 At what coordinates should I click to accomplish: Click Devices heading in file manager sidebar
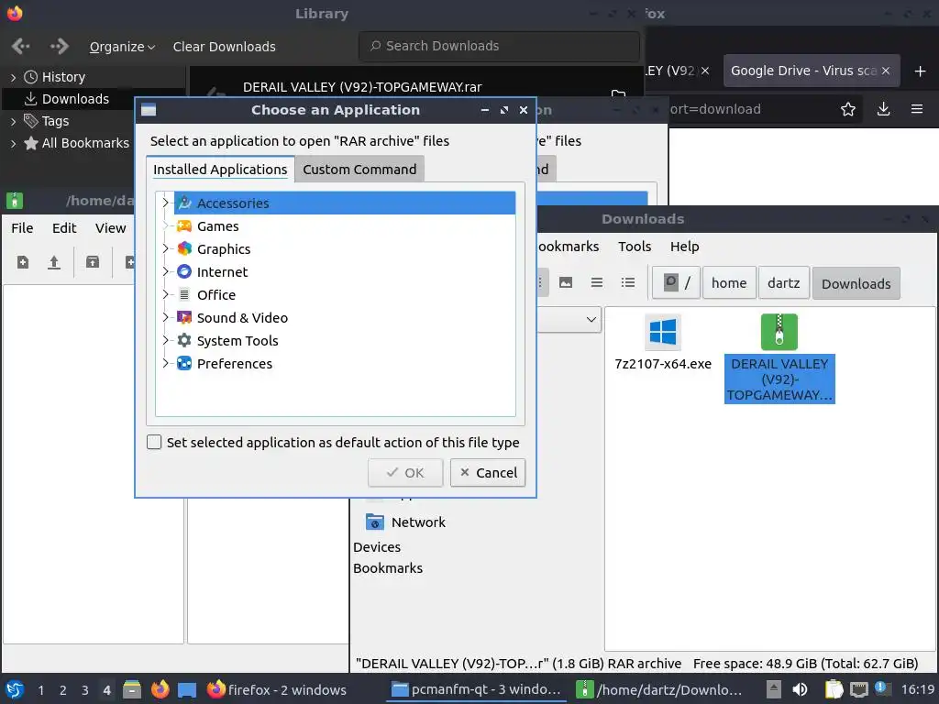tap(377, 547)
